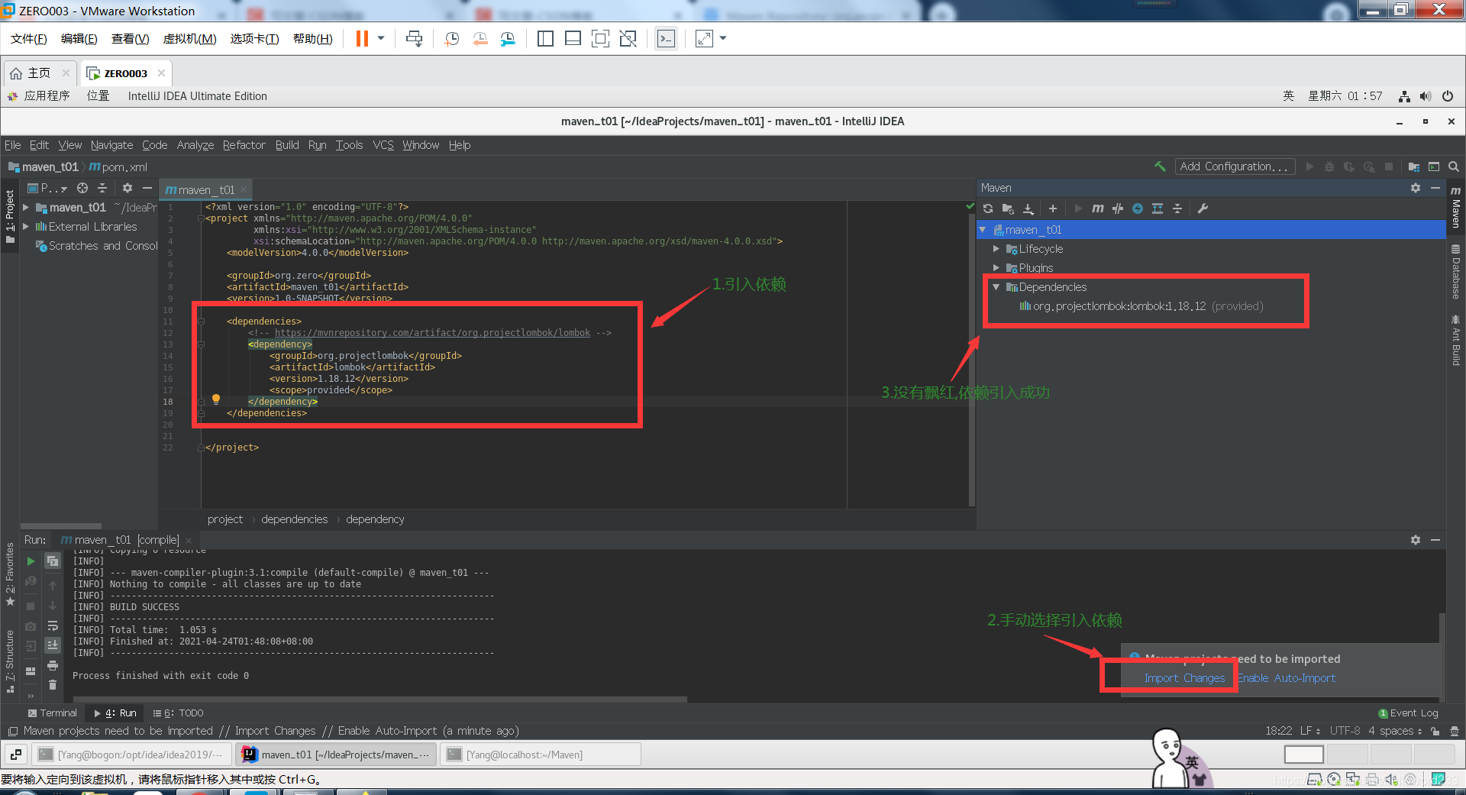This screenshot has width=1466, height=795.
Task: Open Maven panel gear options
Action: click(x=1416, y=188)
